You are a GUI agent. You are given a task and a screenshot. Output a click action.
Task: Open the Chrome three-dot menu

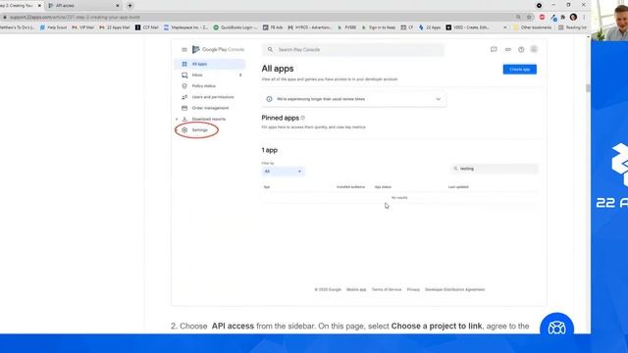click(x=584, y=18)
